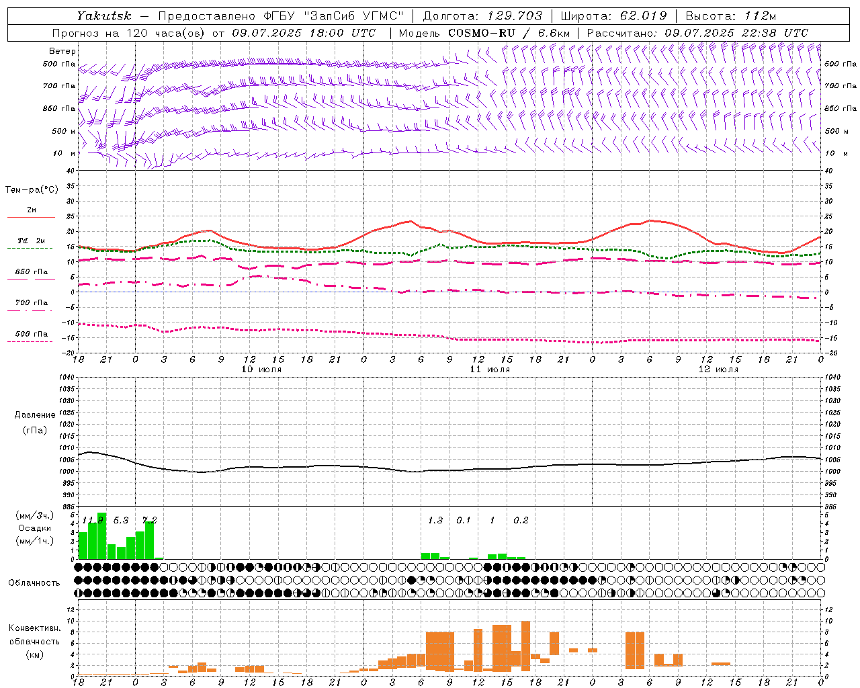Click the precipitation total '5.3'
This screenshot has height=688, width=860.
pyautogui.click(x=121, y=521)
